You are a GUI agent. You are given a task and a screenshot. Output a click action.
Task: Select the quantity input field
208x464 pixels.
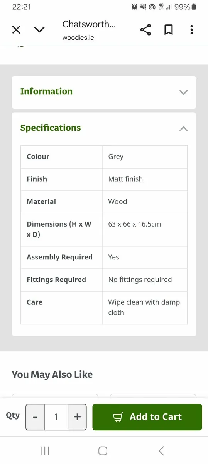click(x=56, y=417)
